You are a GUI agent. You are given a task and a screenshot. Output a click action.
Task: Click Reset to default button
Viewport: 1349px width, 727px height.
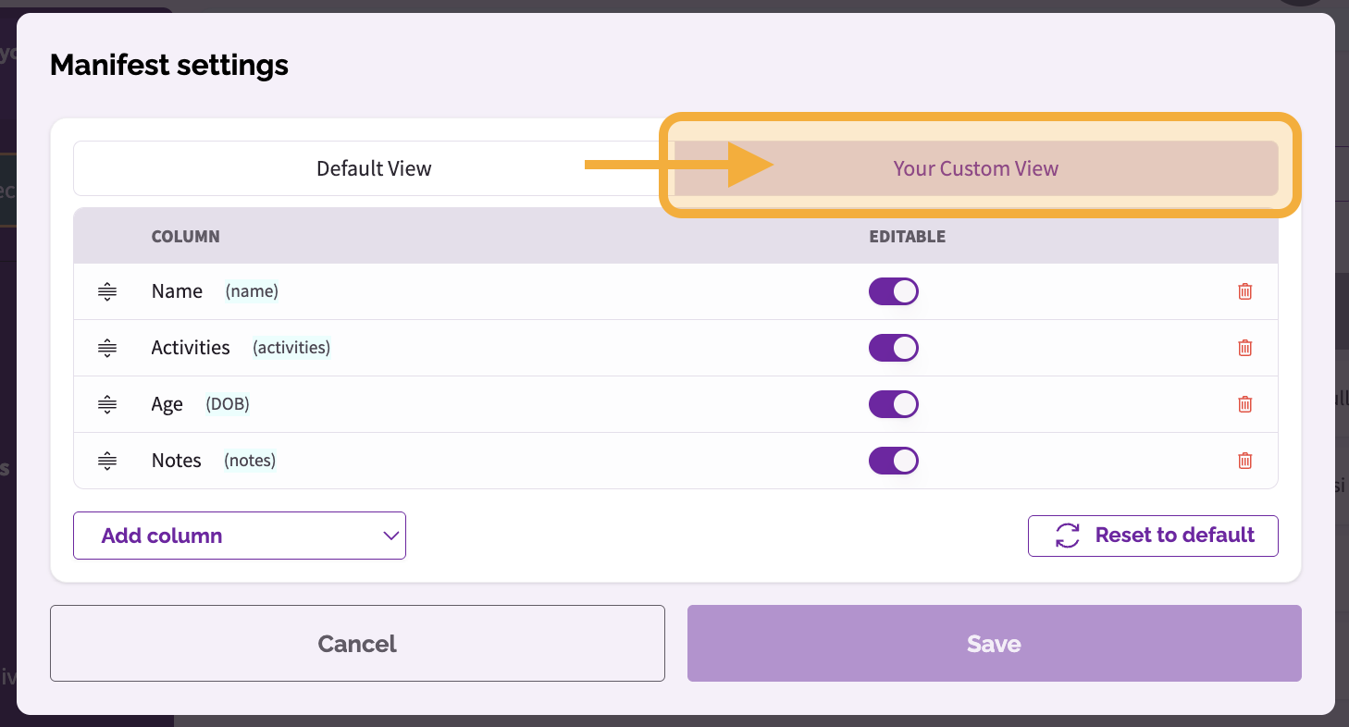1153,536
